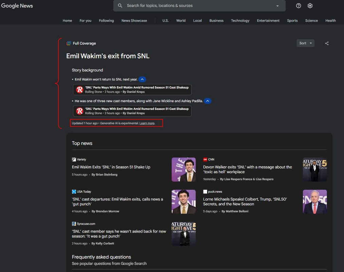The height and width of the screenshot is (272, 344).
Task: Switch to the Science section
Action: [311, 20]
